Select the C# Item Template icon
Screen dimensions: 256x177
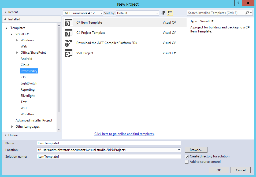point(69,23)
